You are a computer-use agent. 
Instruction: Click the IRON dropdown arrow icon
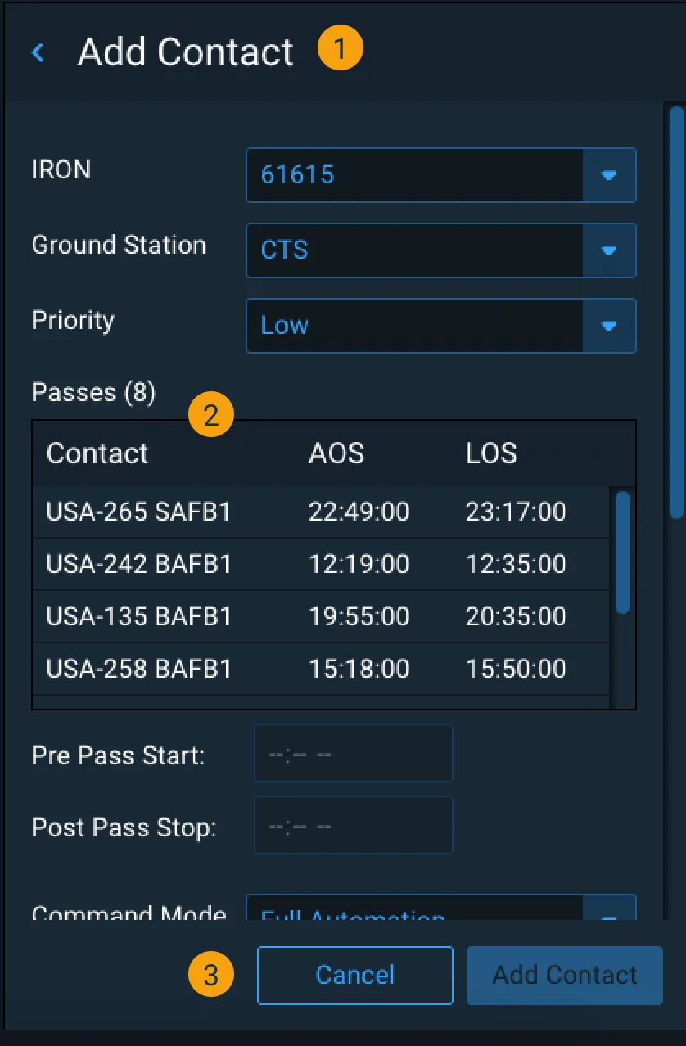[609, 175]
